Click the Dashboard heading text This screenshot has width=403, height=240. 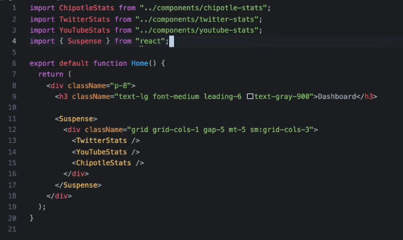(x=337, y=96)
